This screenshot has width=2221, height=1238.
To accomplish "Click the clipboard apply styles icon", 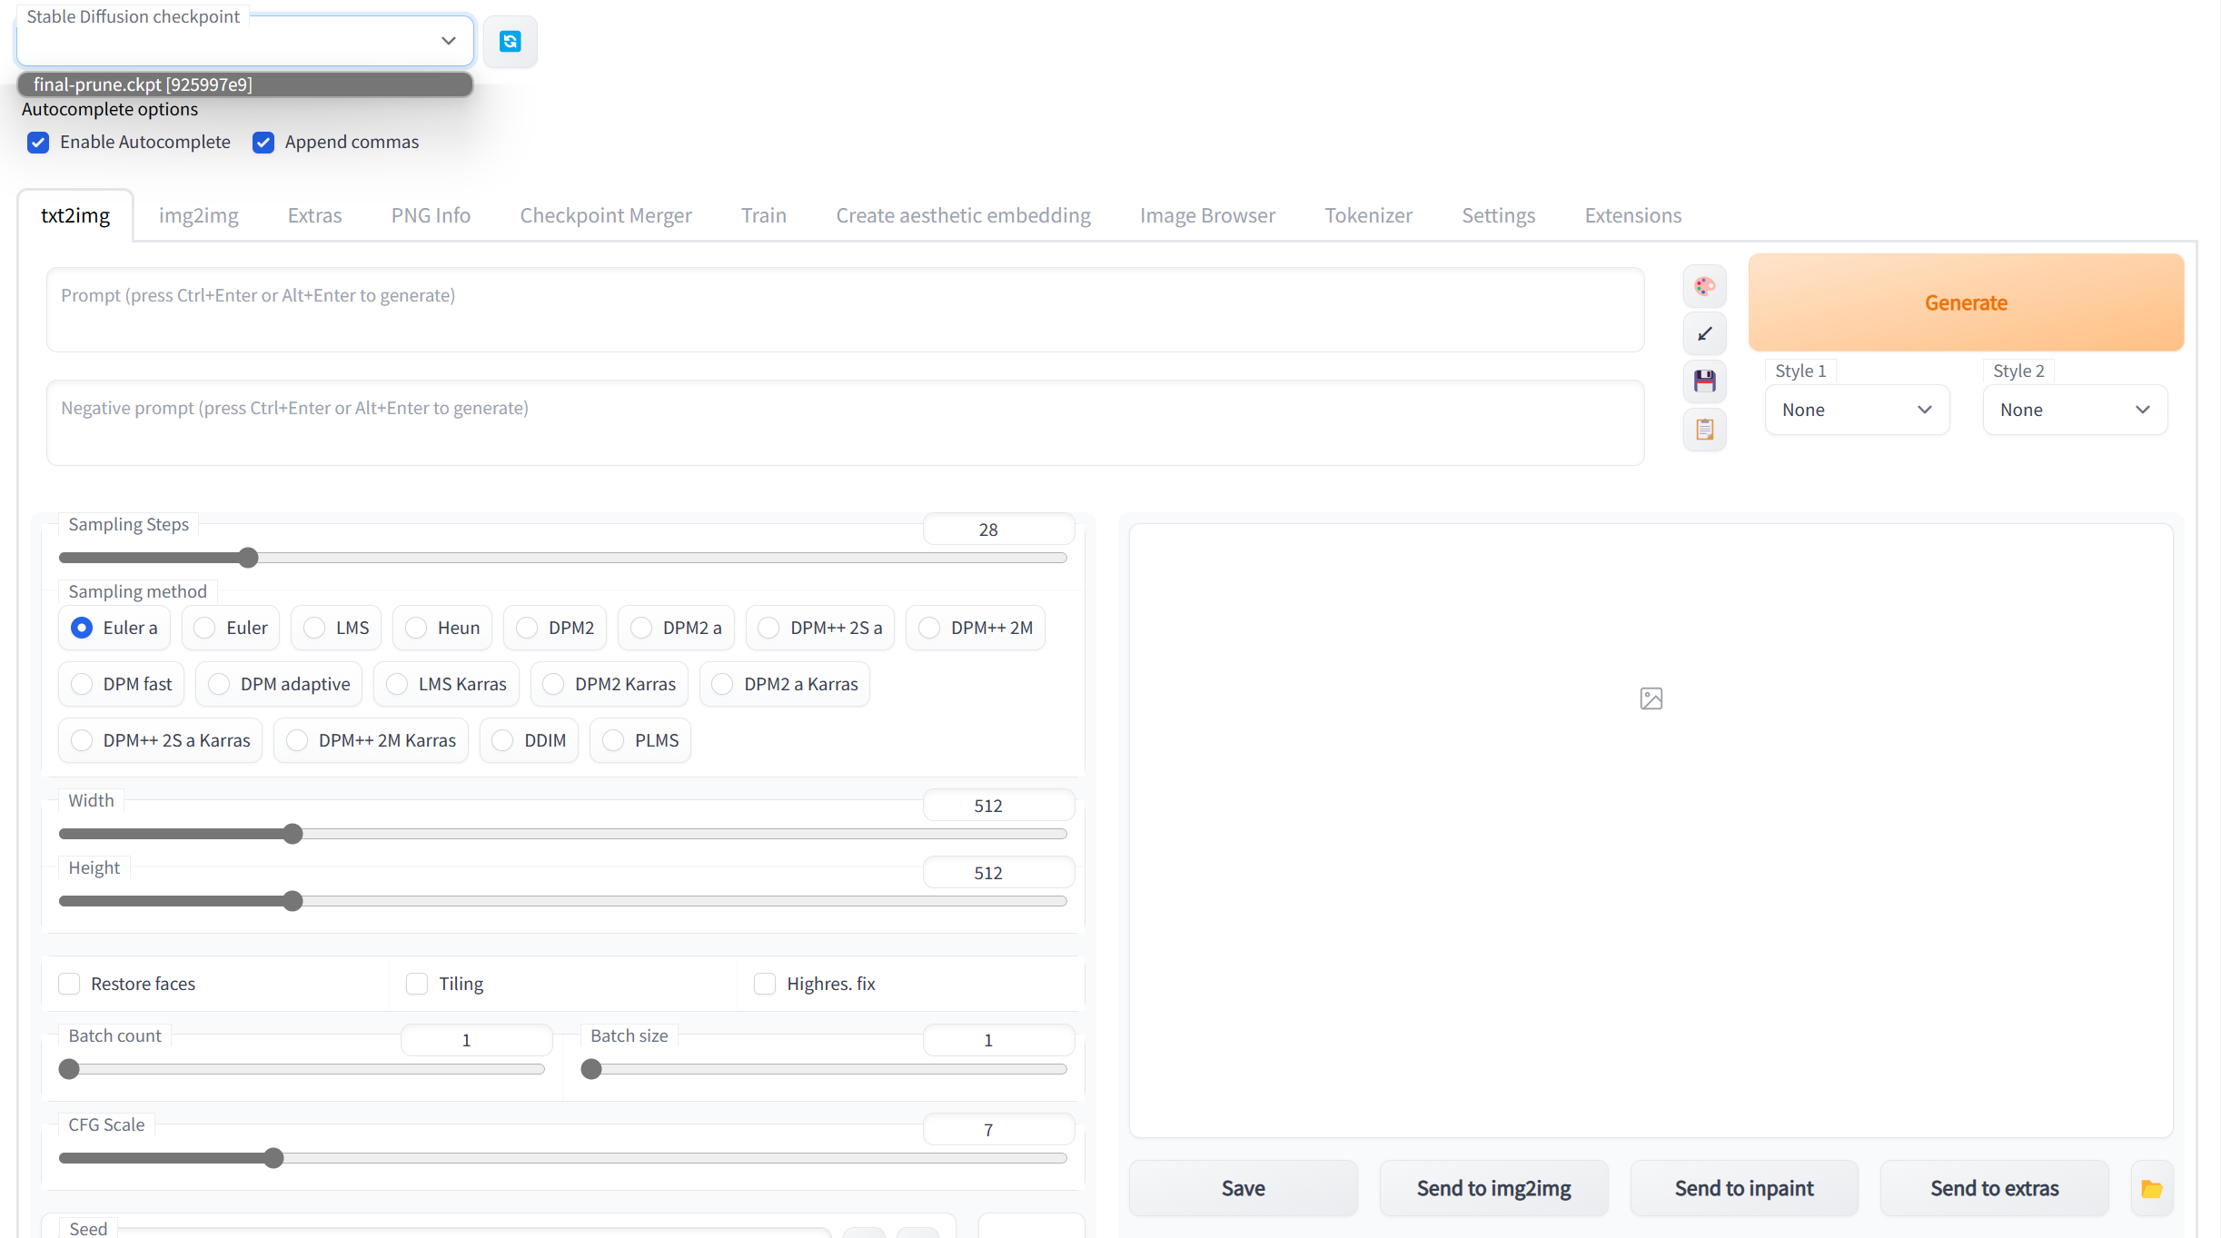I will (x=1704, y=429).
